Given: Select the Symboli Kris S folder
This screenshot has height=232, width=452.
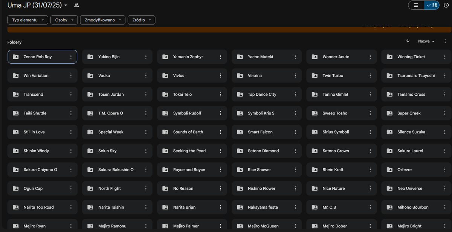Looking at the screenshot, I should [267, 113].
